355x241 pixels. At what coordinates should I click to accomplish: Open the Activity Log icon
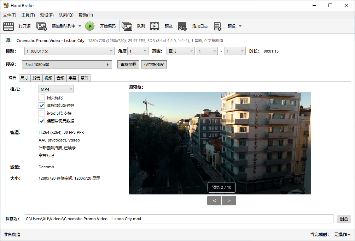tap(182, 26)
